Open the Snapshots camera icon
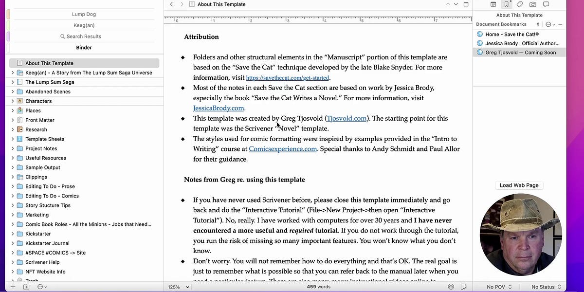The height and width of the screenshot is (292, 584). [532, 4]
